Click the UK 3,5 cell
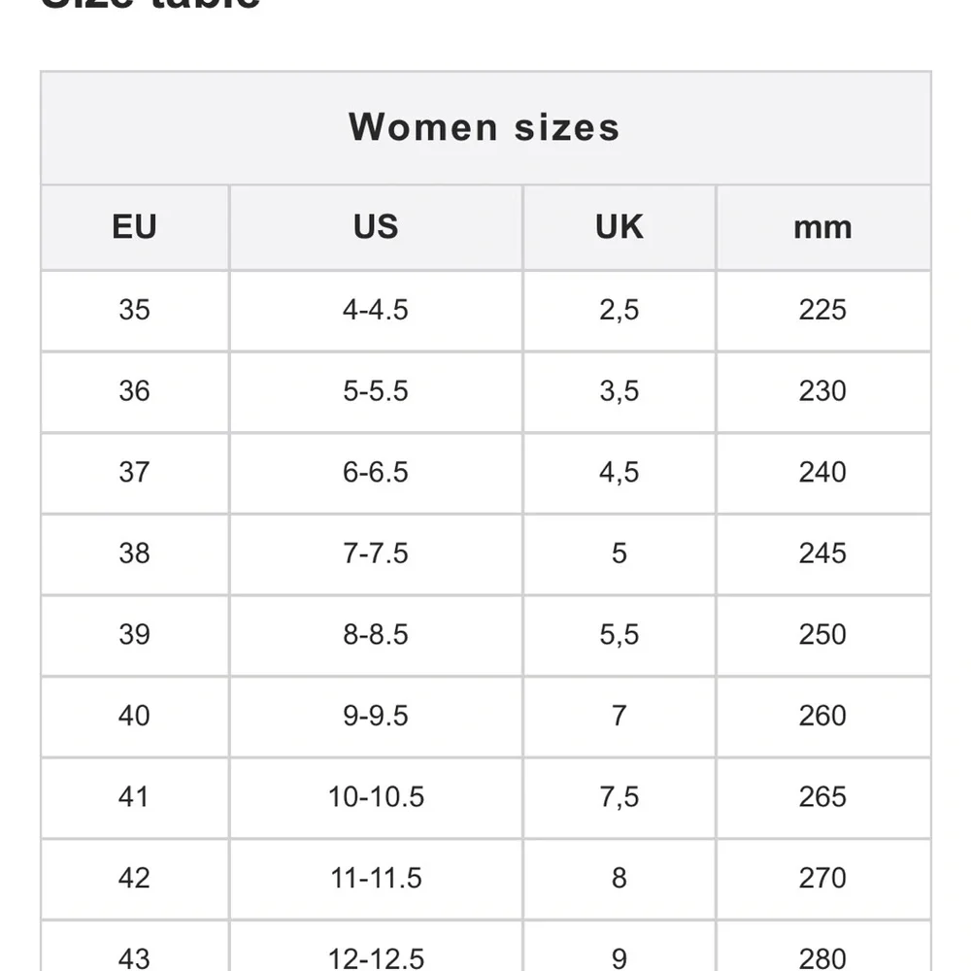The width and height of the screenshot is (971, 971). (619, 391)
